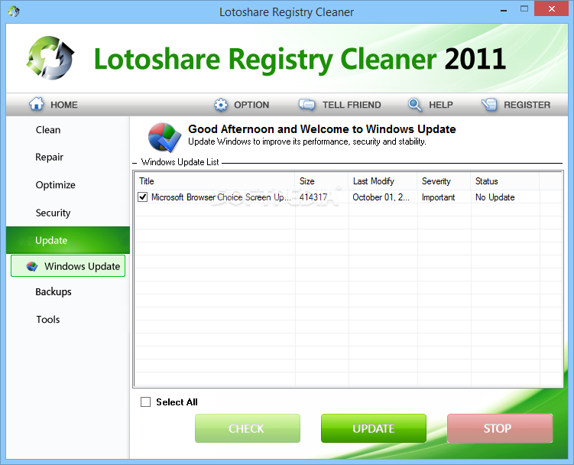Sort by Last Modify column header
Viewport: 574px width, 465px height.
[383, 181]
